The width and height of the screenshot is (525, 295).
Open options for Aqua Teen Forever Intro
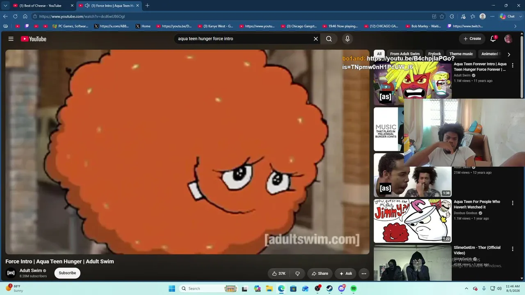[512, 65]
